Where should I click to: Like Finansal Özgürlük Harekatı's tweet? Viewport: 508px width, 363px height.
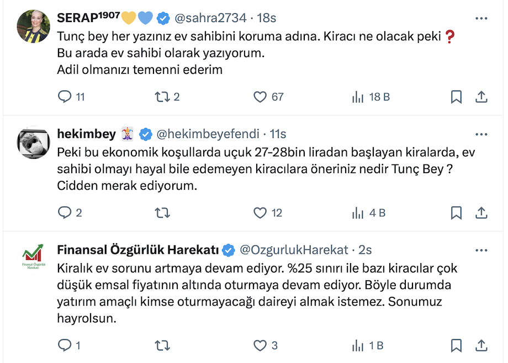[260, 346]
